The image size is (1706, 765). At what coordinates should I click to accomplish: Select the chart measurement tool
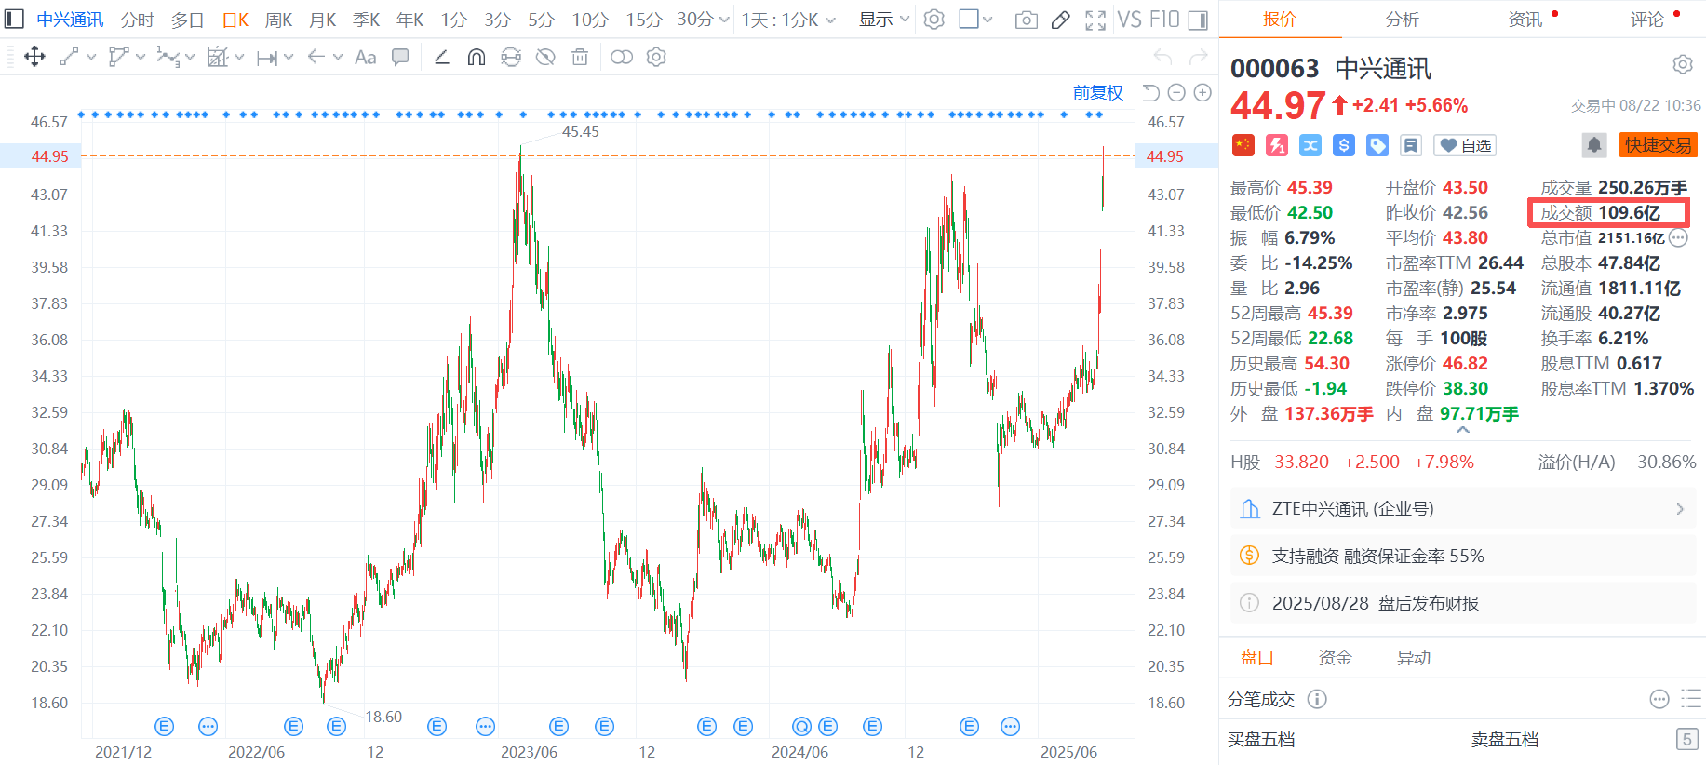pos(218,58)
